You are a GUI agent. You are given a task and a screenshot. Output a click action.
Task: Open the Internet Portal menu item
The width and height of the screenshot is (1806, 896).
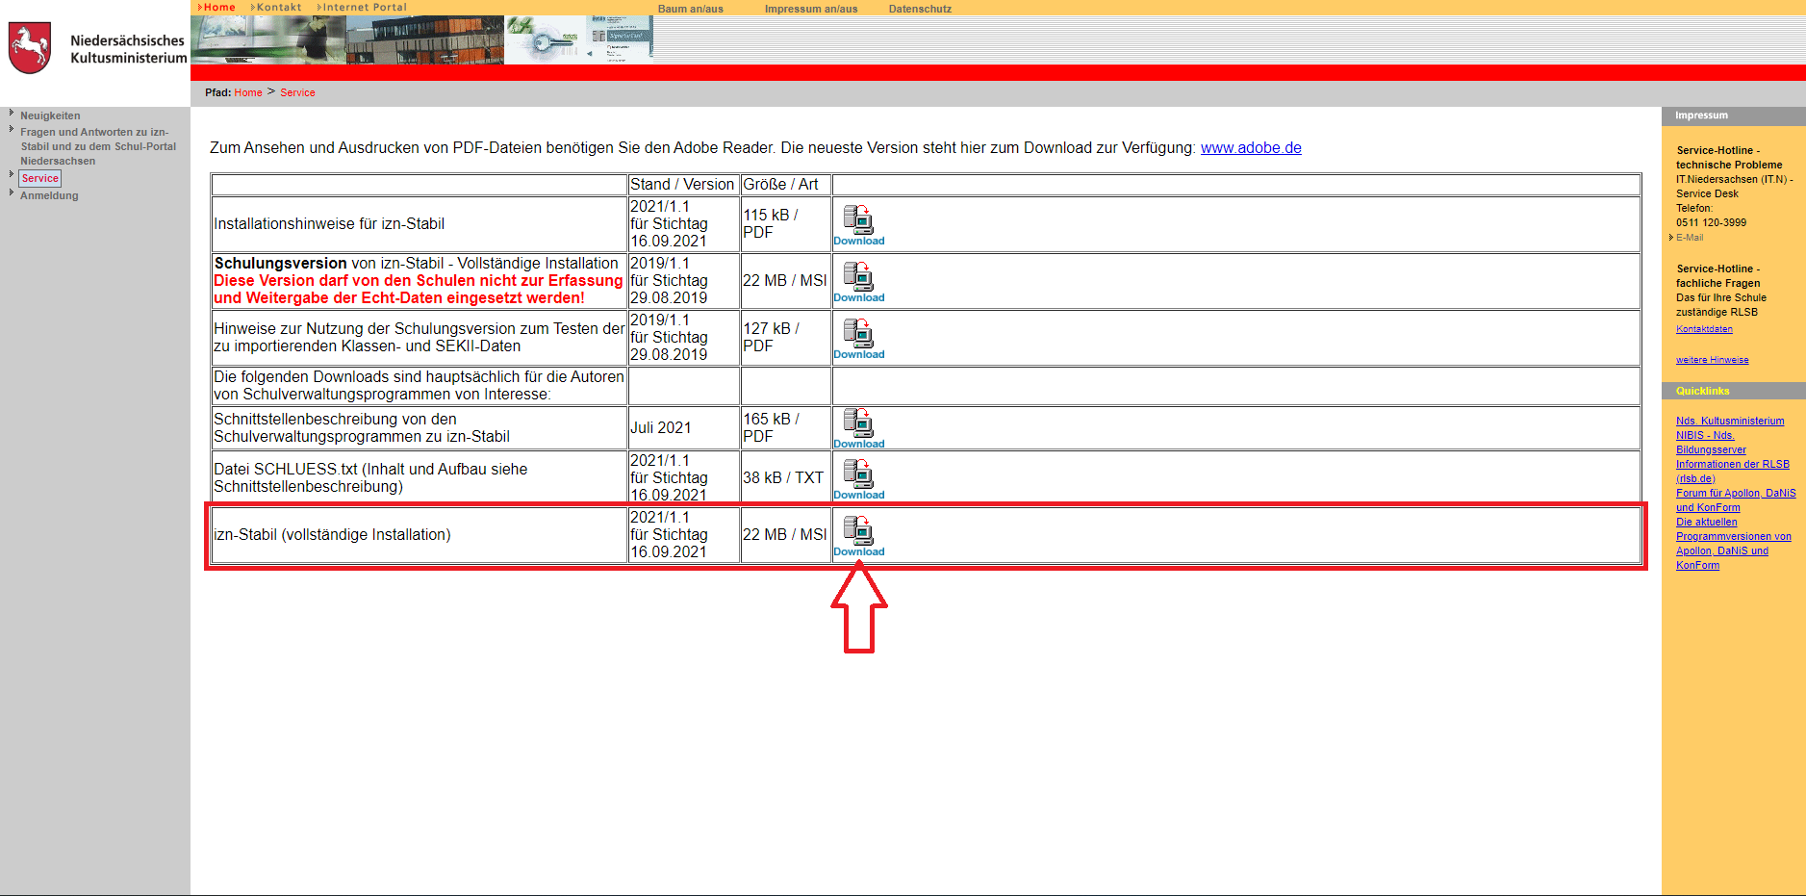click(x=364, y=7)
